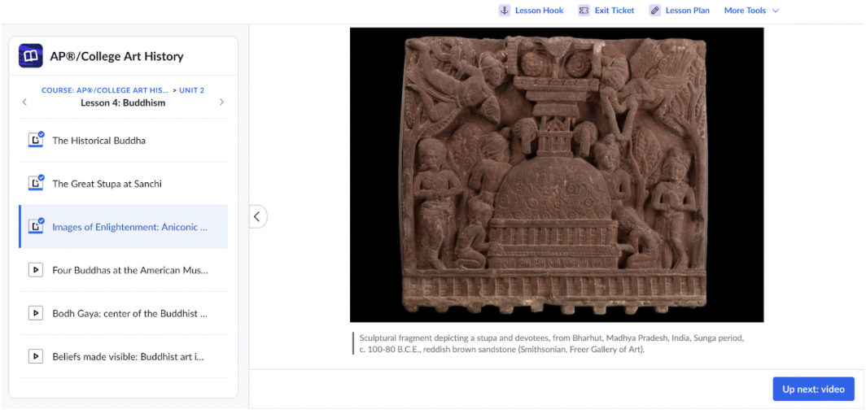Select Images of Enlightenment: Aniconic lesson item

pos(123,226)
